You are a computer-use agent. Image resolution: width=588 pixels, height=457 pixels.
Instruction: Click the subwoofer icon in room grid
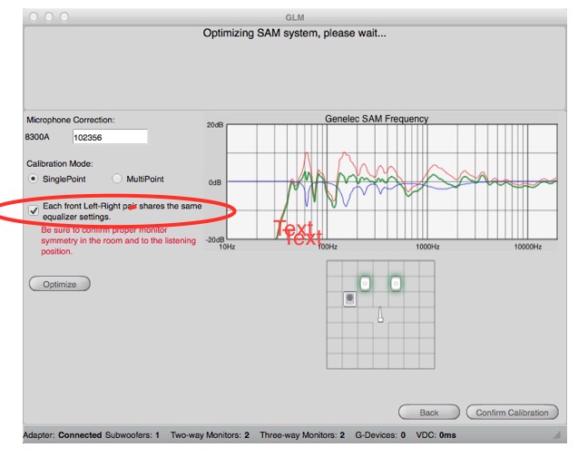click(x=349, y=298)
